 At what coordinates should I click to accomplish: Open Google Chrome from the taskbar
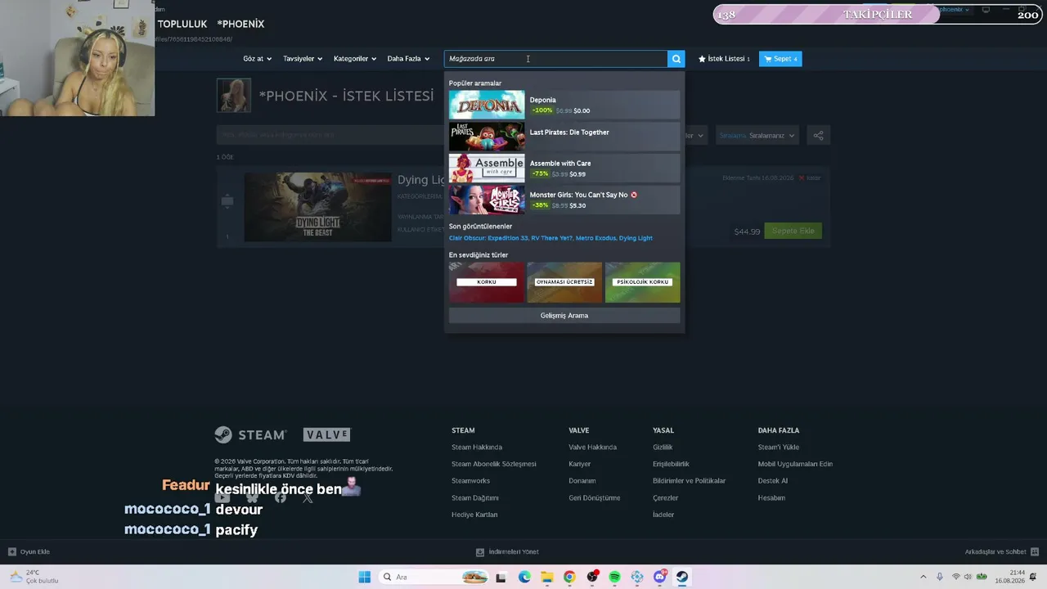(x=569, y=577)
